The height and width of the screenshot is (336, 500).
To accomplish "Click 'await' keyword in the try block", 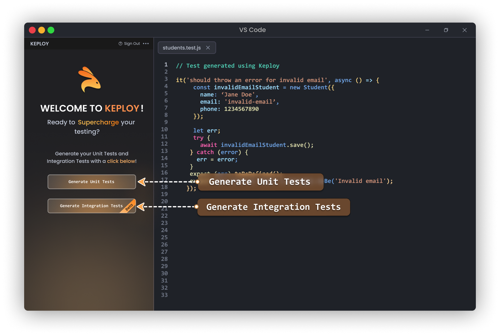I will click(x=209, y=145).
